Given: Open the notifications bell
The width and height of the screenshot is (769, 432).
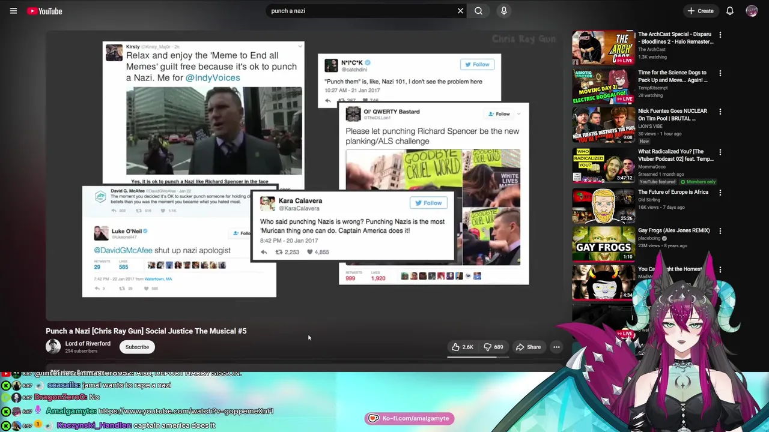Looking at the screenshot, I should tap(730, 11).
